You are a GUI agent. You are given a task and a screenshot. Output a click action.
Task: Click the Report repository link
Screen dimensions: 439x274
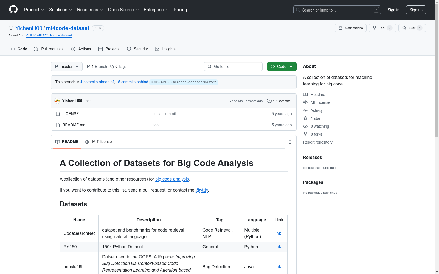coord(318,142)
